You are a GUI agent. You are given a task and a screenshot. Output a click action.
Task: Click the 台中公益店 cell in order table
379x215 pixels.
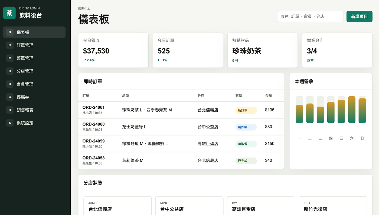point(208,127)
